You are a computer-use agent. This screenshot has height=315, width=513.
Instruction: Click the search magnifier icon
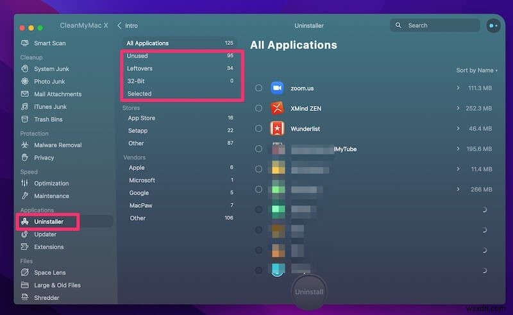pyautogui.click(x=398, y=25)
